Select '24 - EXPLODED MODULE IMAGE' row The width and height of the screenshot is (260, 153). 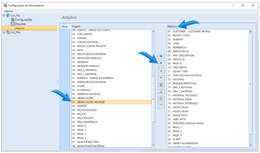tap(208, 123)
